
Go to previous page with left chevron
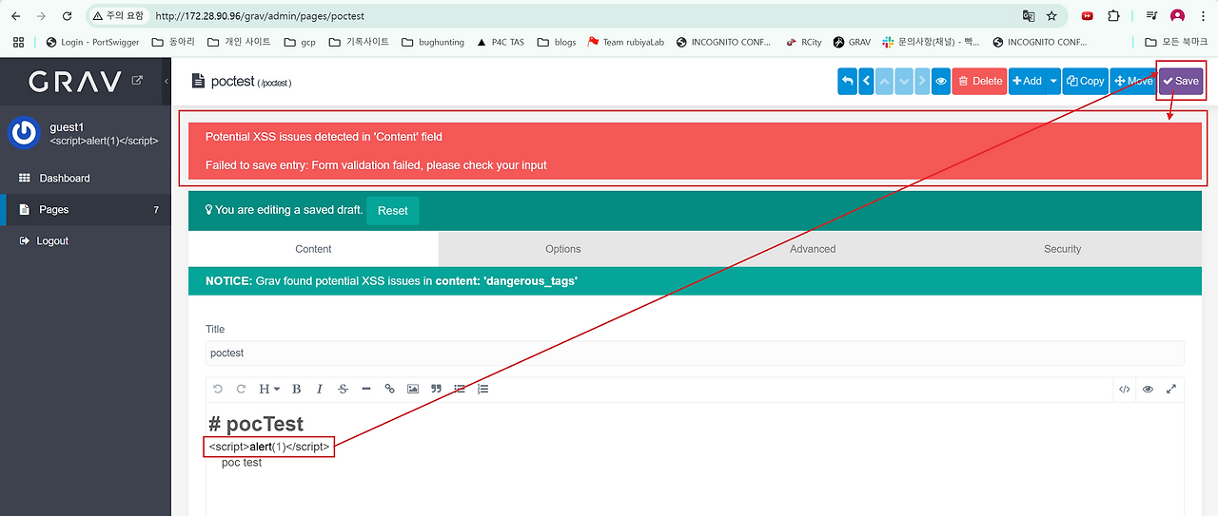pyautogui.click(x=866, y=81)
